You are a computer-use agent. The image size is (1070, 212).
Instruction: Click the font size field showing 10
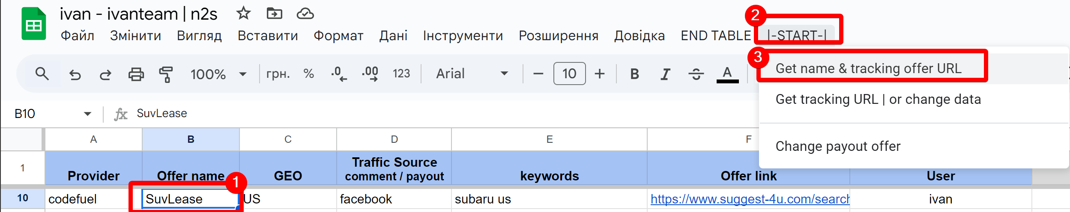point(569,74)
